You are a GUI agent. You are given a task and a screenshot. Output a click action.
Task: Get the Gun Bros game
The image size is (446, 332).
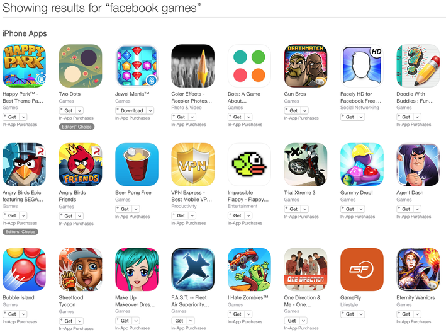point(293,111)
